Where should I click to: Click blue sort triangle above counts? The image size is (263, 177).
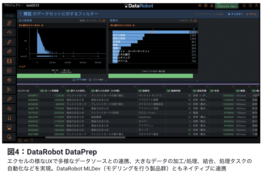click(194, 29)
